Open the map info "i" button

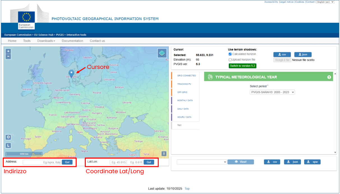point(164,154)
